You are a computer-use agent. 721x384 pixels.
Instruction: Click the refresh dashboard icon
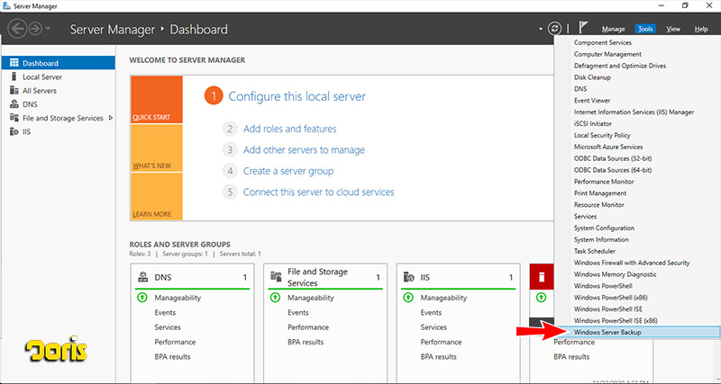[x=554, y=29]
